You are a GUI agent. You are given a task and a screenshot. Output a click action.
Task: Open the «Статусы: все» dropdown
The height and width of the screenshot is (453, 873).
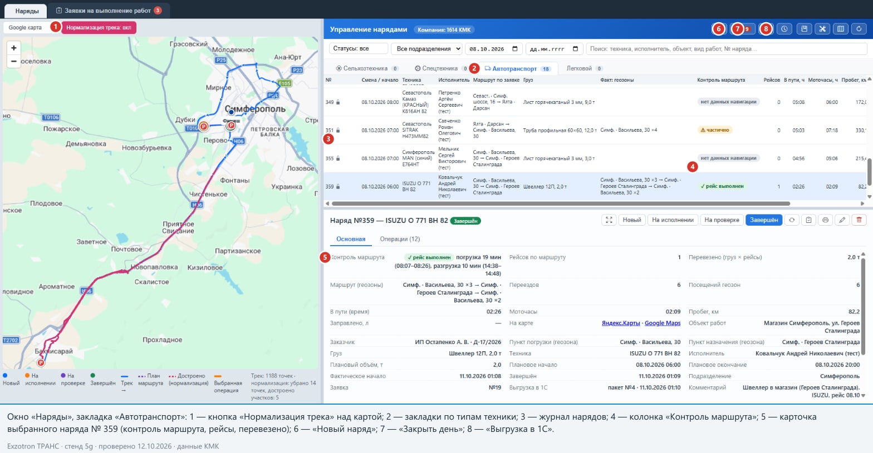tap(359, 49)
